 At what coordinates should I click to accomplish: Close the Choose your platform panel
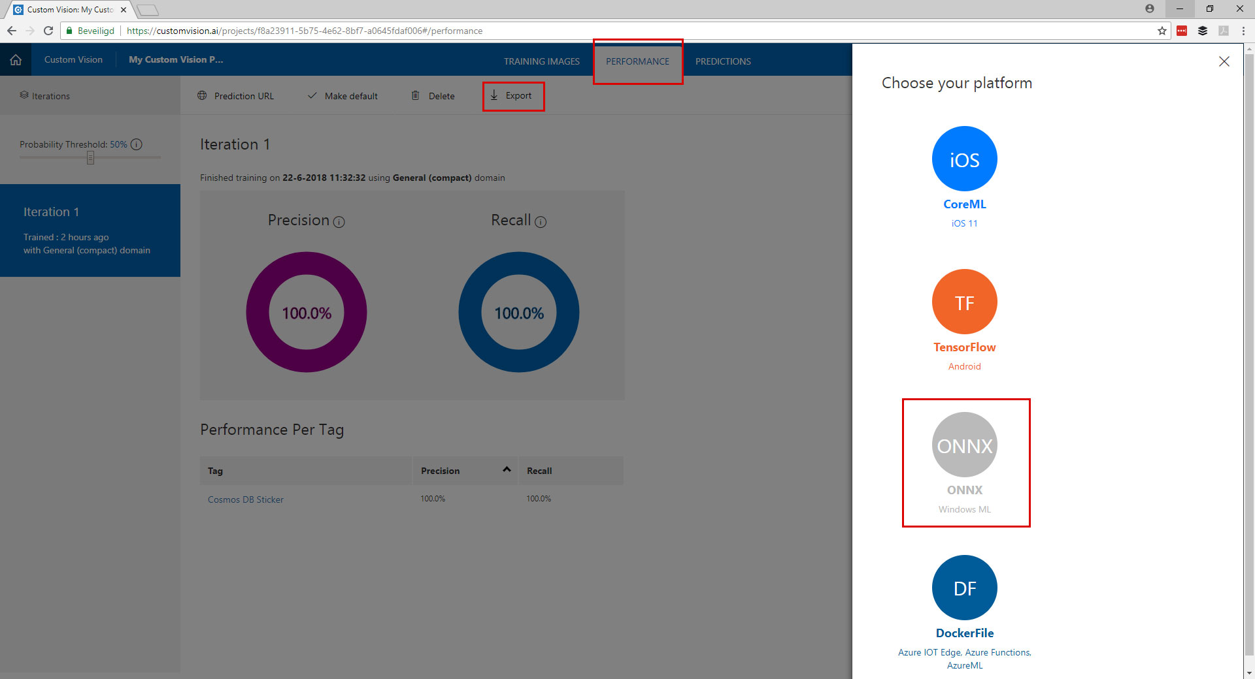[1224, 61]
